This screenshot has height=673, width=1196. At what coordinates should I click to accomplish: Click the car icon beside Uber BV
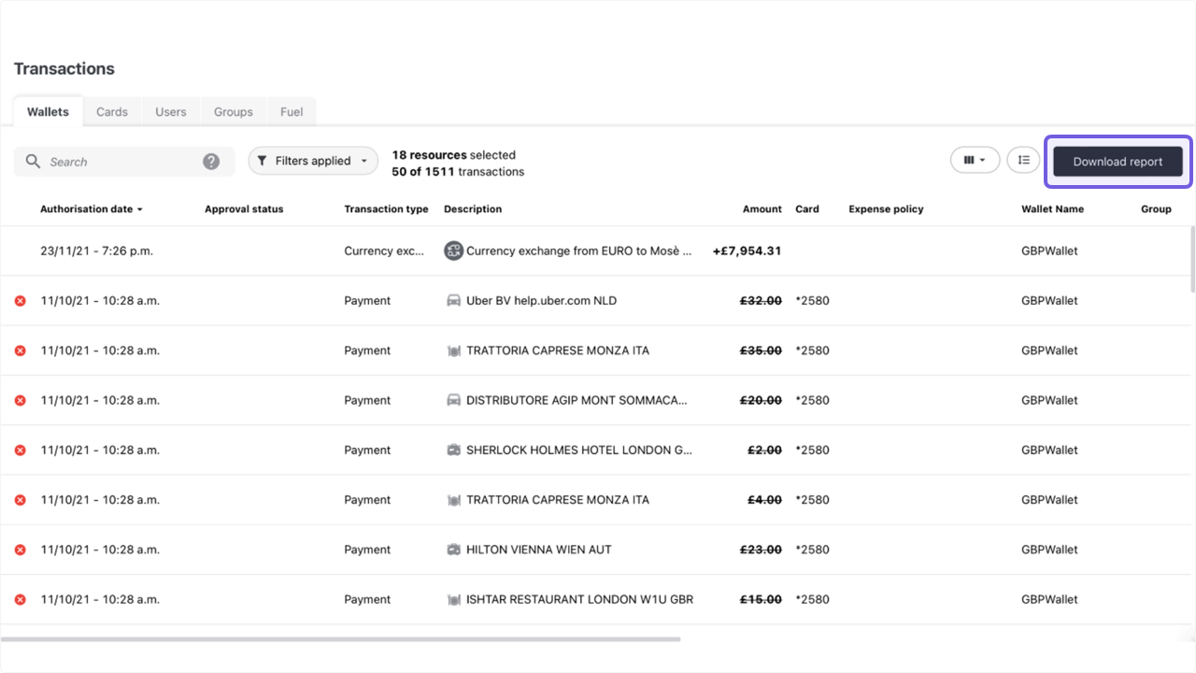click(x=454, y=301)
